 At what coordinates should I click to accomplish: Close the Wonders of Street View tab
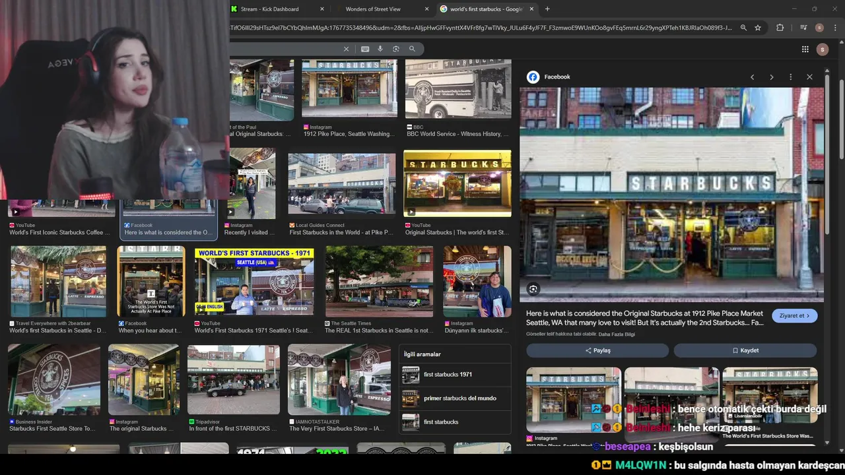pyautogui.click(x=426, y=9)
